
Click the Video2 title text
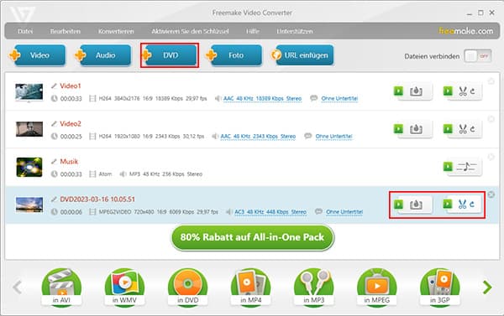71,123
